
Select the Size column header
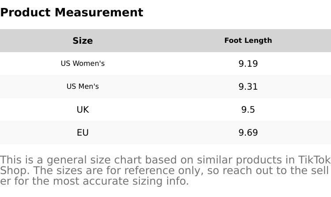point(83,41)
